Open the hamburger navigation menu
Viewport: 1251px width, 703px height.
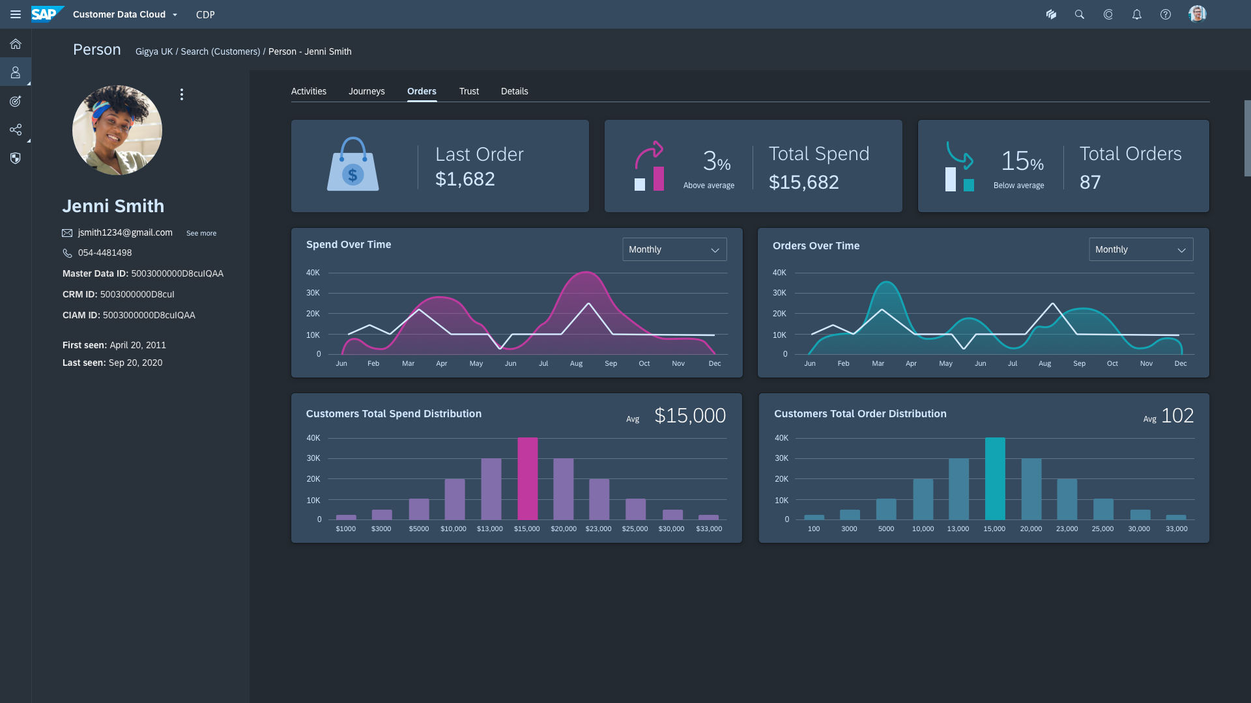click(x=16, y=14)
